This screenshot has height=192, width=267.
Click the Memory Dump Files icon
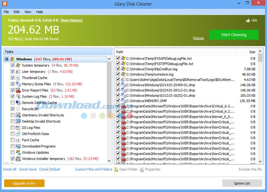[x=18, y=84]
